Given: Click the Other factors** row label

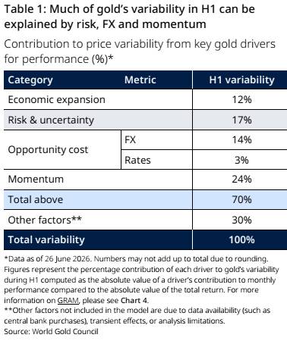Looking at the screenshot, I should tap(45, 220).
